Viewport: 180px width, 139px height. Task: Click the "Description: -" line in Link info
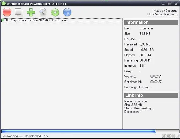(133, 112)
